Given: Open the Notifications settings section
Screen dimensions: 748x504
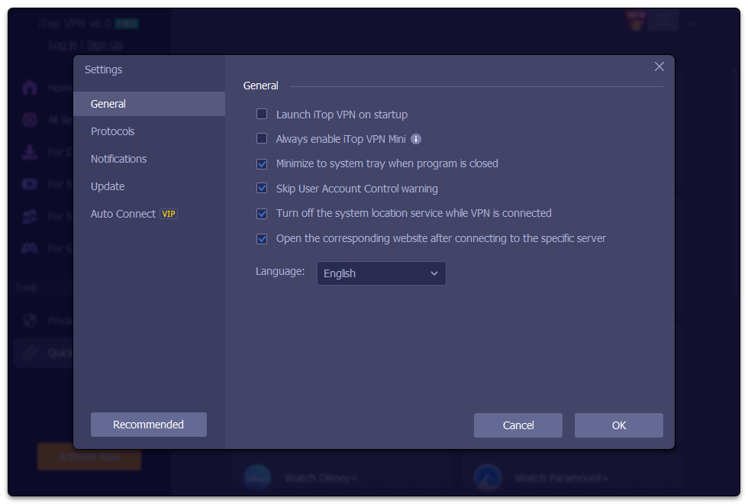Looking at the screenshot, I should 118,158.
